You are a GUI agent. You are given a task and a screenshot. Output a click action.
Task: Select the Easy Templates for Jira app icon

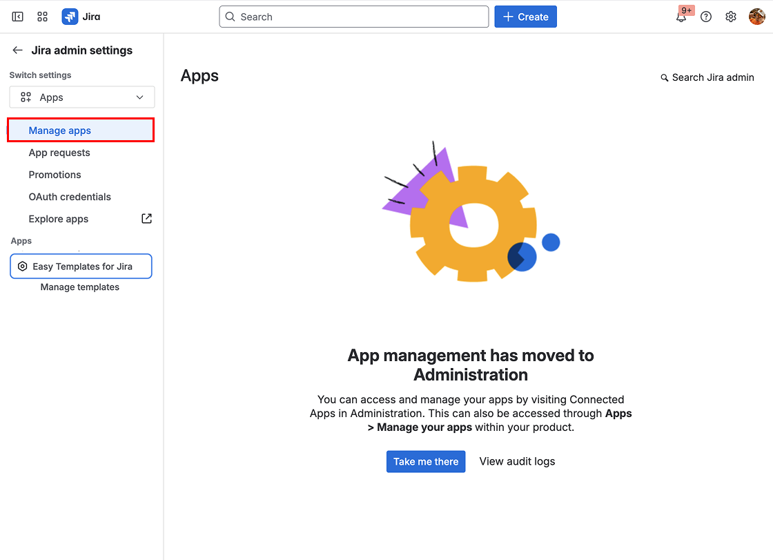[23, 266]
